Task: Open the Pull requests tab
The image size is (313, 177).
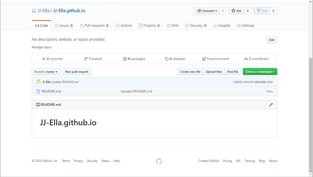Action: point(94,26)
